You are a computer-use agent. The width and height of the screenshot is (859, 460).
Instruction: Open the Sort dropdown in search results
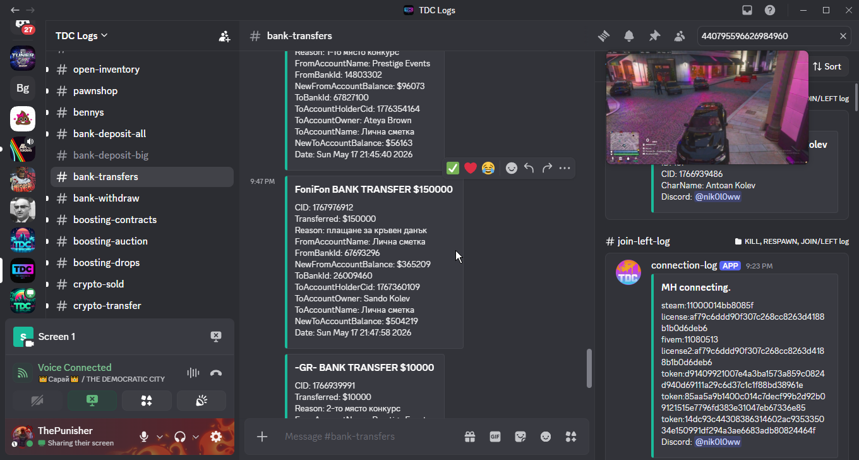(827, 66)
